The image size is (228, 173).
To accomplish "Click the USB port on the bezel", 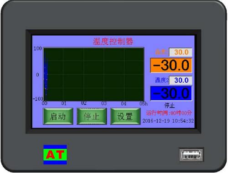I will tap(191, 155).
